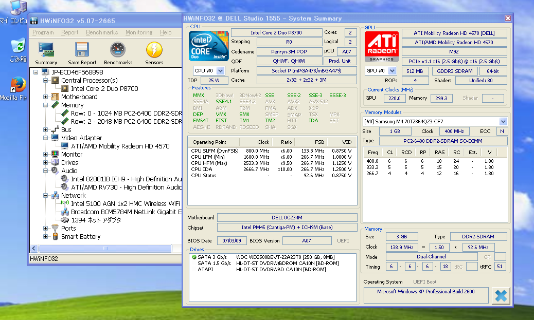This screenshot has width=534, height=320.
Task: Close the System Summary window
Action: coord(508,18)
